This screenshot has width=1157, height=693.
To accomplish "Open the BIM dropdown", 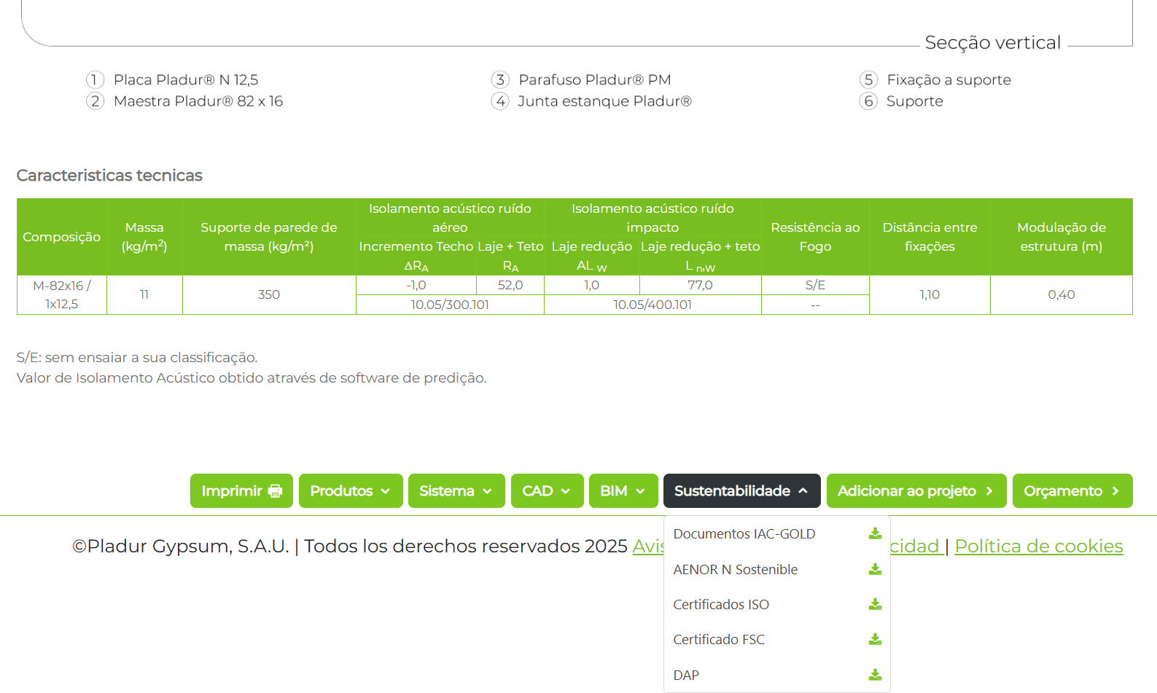I will click(623, 491).
